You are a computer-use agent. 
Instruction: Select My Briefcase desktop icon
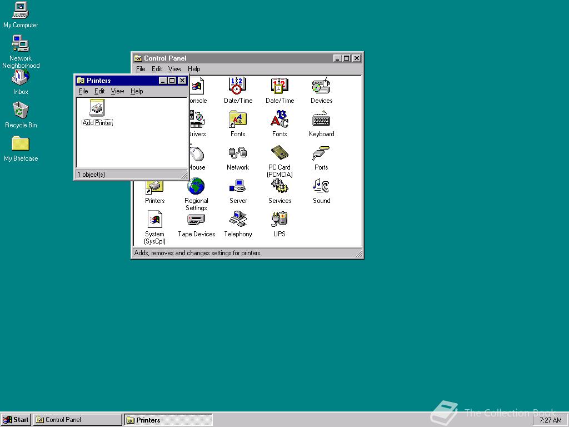click(x=21, y=148)
